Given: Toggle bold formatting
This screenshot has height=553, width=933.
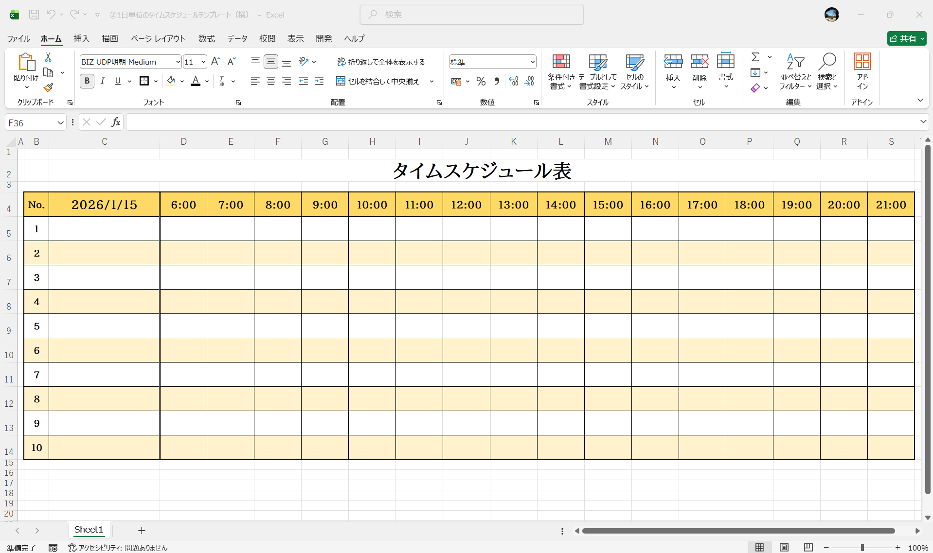Looking at the screenshot, I should click(87, 81).
